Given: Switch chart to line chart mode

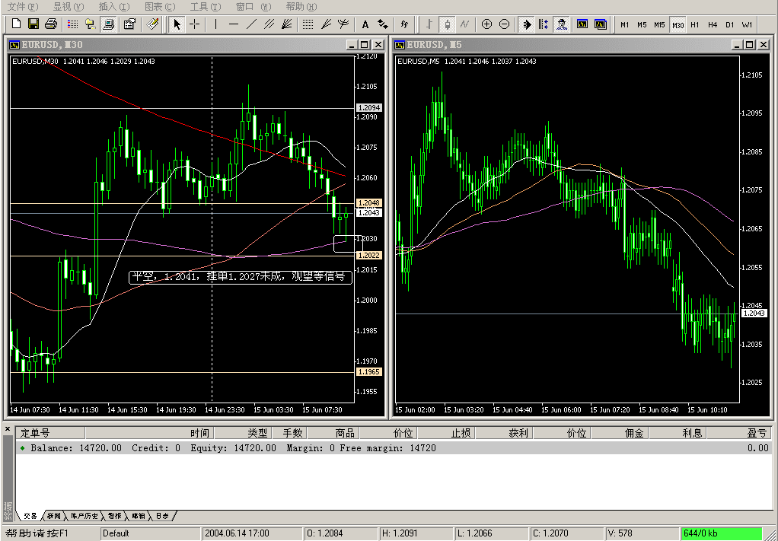Looking at the screenshot, I should coord(464,24).
